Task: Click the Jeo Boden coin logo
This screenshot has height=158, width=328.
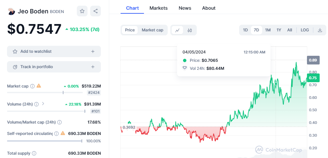Action: pos(11,11)
